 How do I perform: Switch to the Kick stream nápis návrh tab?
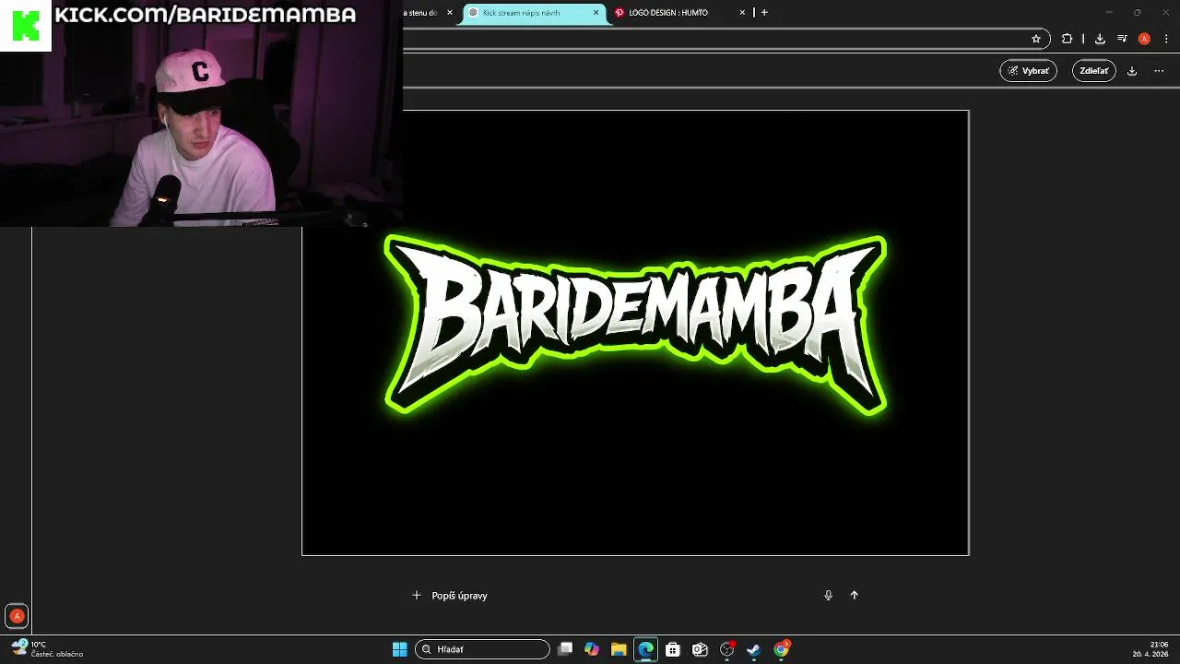pos(534,13)
